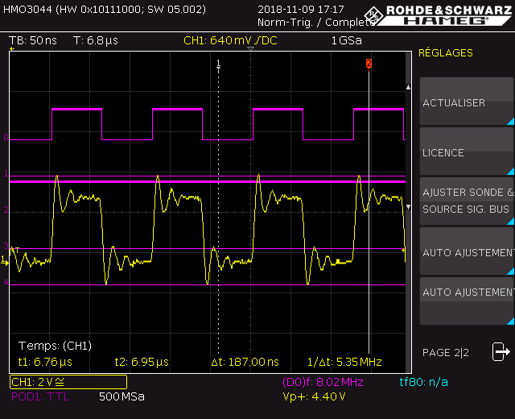Select the CH1: 640 mV /DC trigger setting
The width and height of the screenshot is (515, 419).
pos(230,40)
